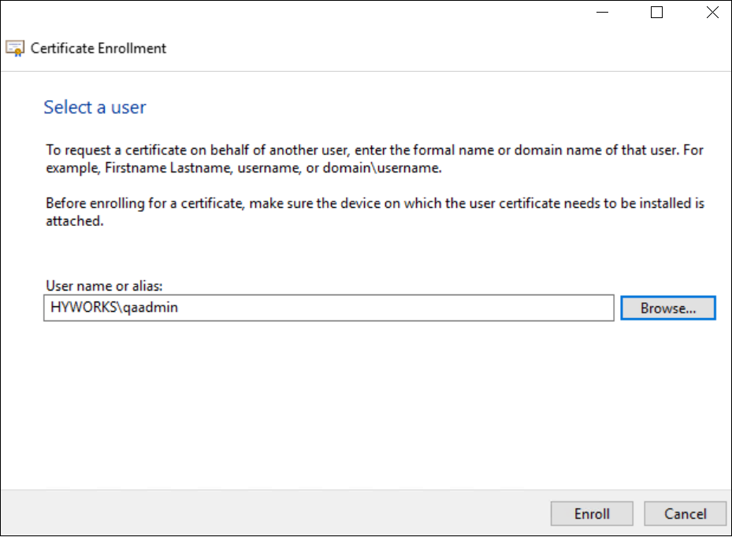Click the Enroll button

pyautogui.click(x=592, y=513)
